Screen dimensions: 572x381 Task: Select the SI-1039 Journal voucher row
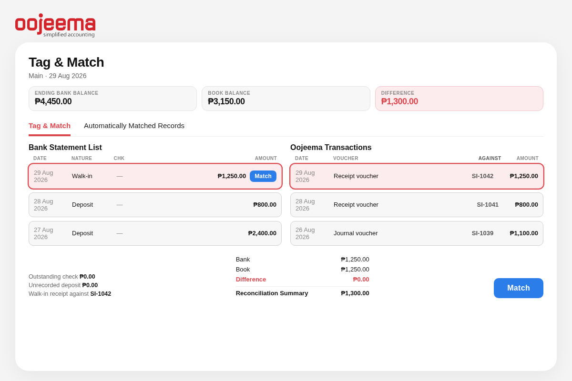coord(417,233)
